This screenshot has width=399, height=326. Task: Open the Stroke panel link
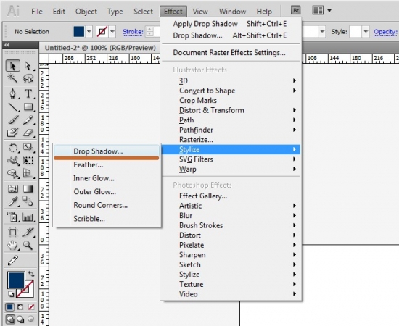(x=133, y=32)
